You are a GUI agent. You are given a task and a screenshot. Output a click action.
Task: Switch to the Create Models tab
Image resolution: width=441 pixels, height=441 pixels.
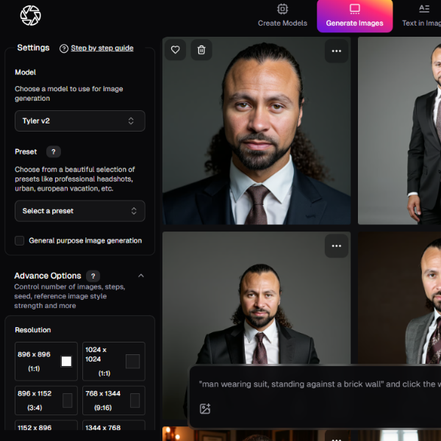282,16
